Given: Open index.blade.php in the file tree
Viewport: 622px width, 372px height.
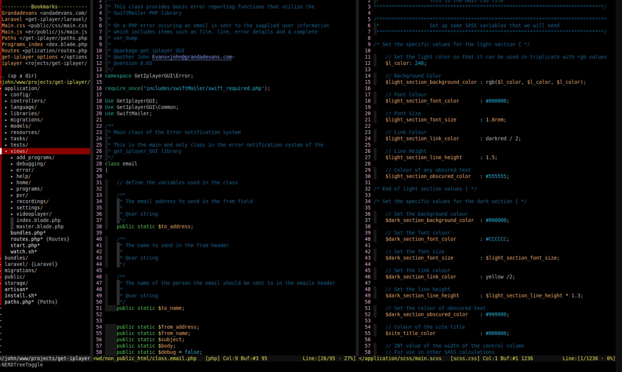Looking at the screenshot, I should point(38,220).
